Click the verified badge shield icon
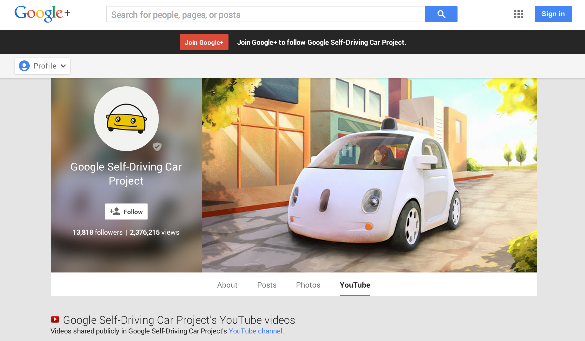The width and height of the screenshot is (585, 341). pos(157,146)
